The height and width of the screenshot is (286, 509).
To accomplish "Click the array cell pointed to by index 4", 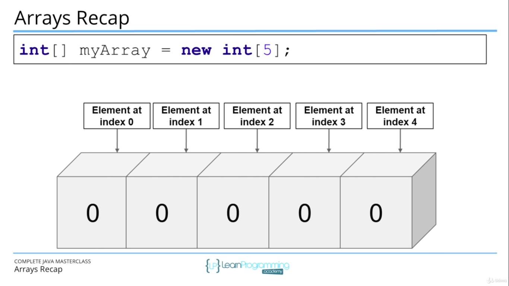I will tap(376, 212).
